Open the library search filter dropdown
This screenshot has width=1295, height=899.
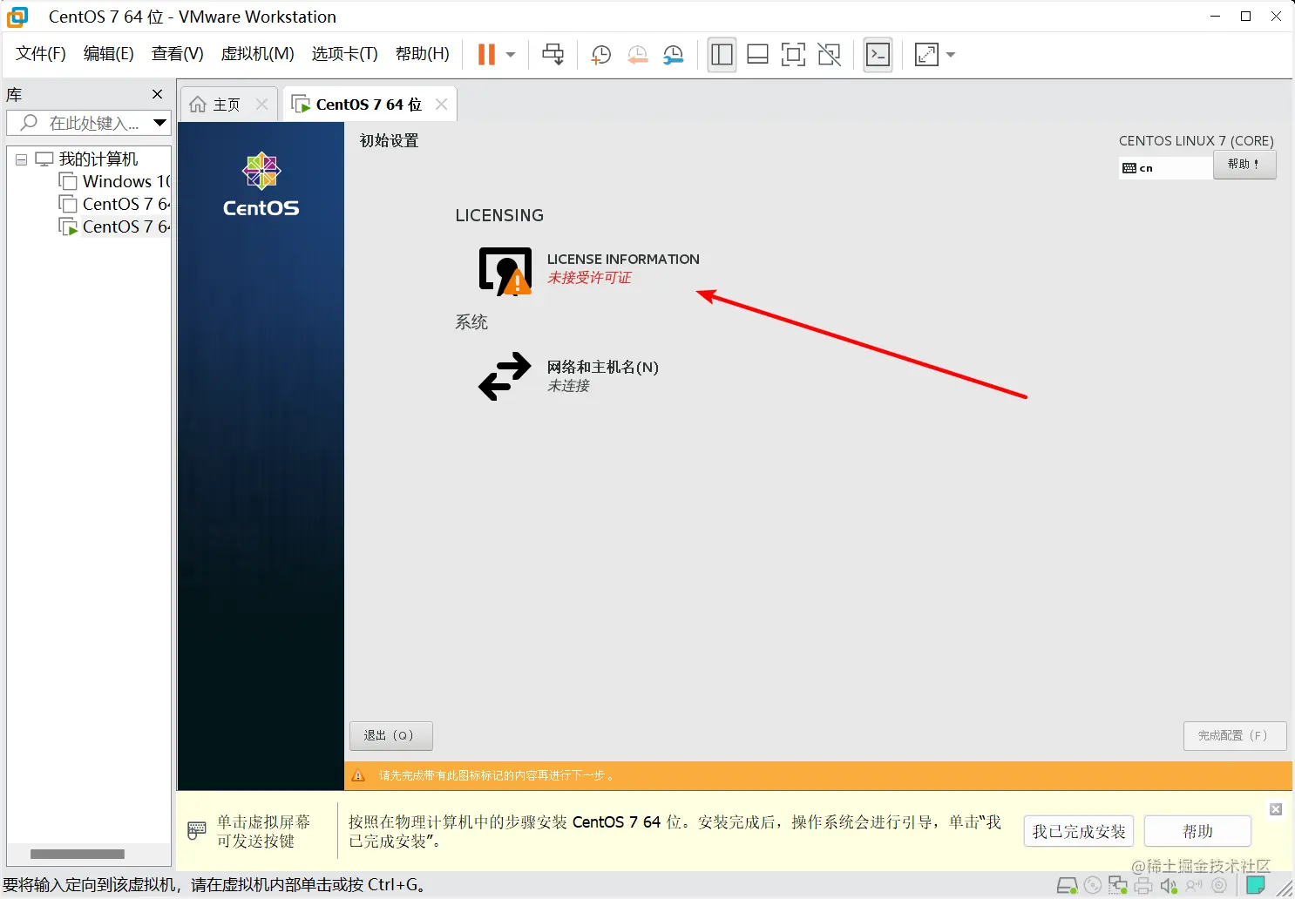[x=159, y=123]
